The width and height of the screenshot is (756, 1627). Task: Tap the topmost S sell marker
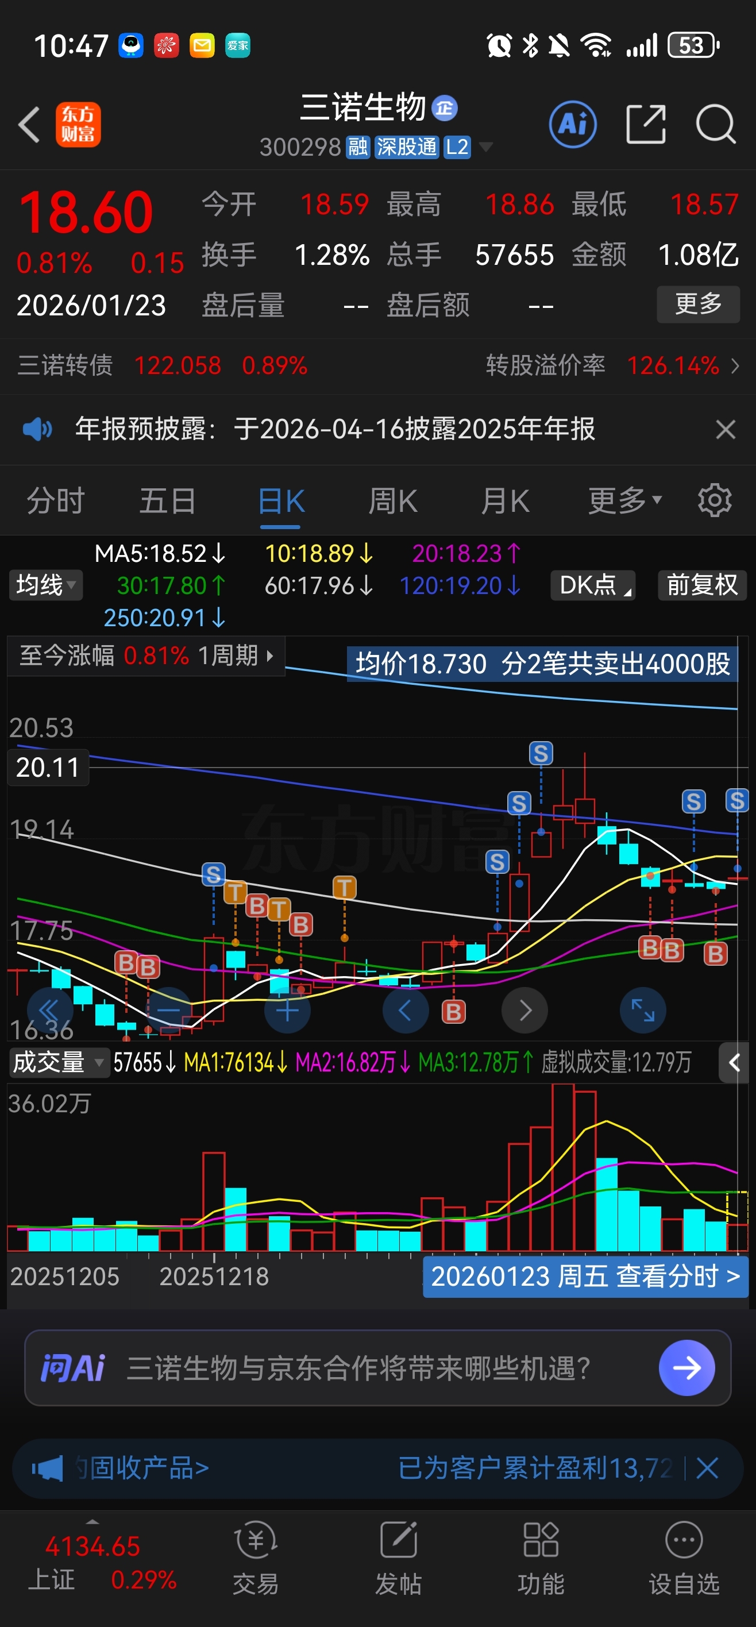pos(541,753)
